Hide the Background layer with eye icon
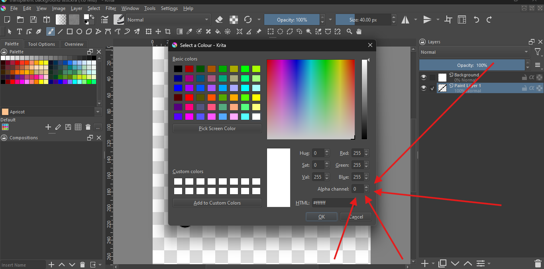The image size is (544, 269). click(423, 77)
